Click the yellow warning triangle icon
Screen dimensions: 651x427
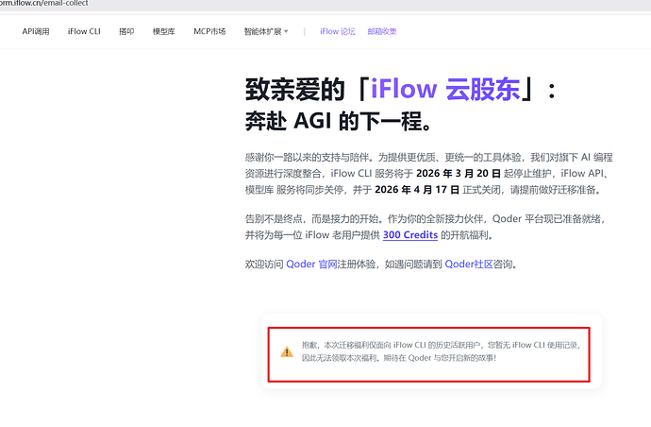tap(287, 351)
